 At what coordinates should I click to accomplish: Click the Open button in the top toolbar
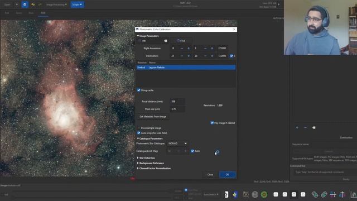(7, 4)
